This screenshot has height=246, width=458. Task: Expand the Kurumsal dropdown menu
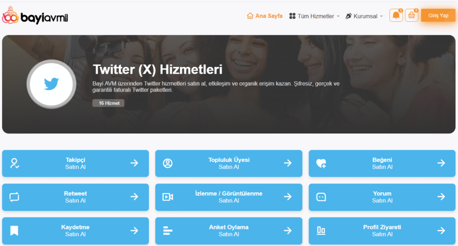coord(364,16)
